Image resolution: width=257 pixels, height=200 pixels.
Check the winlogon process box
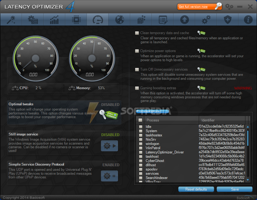pyautogui.click(x=141, y=144)
